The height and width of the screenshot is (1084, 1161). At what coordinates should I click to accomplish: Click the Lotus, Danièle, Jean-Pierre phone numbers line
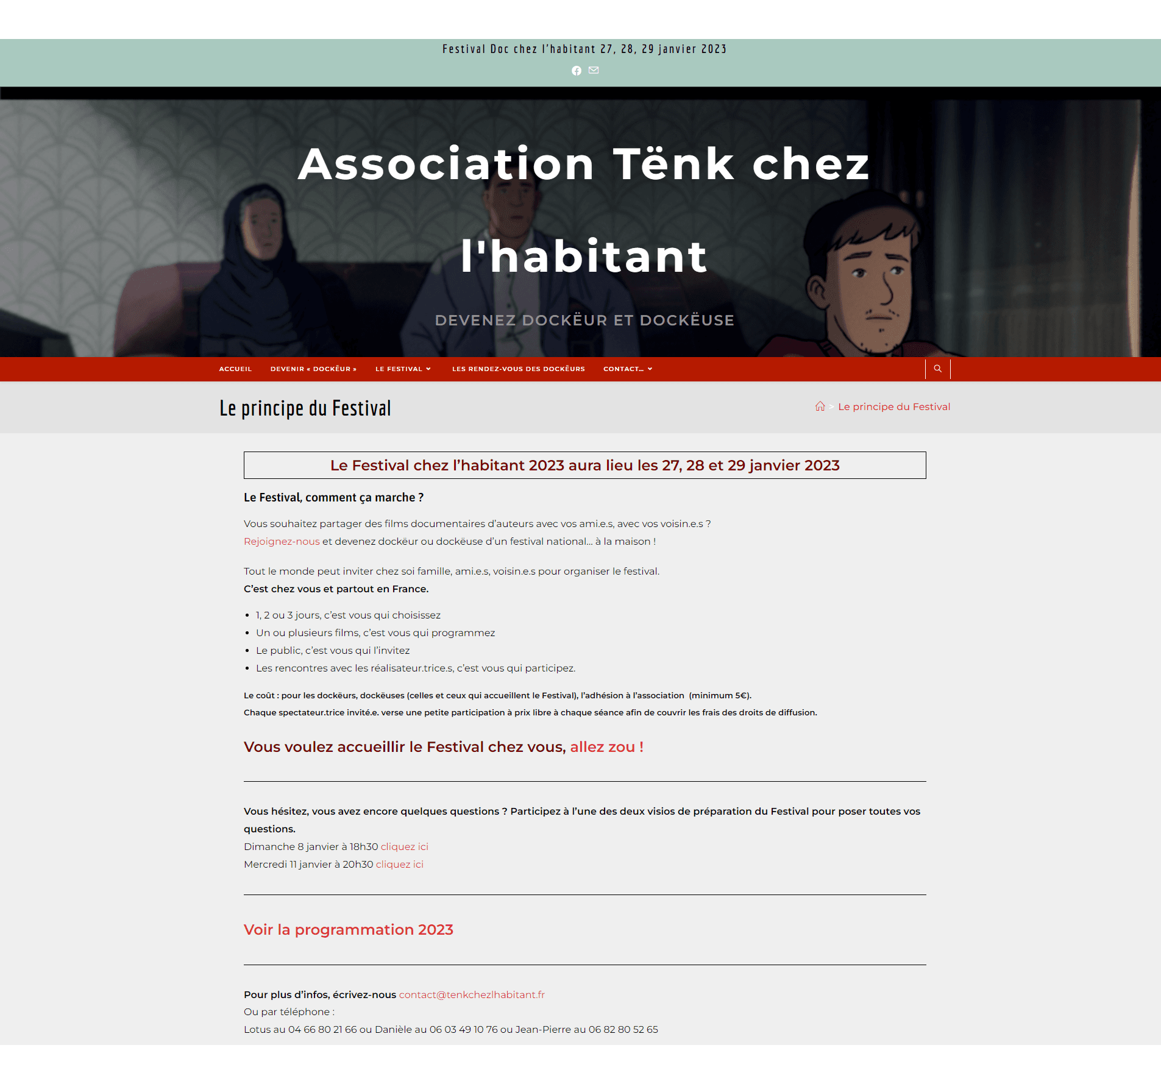pos(451,1029)
